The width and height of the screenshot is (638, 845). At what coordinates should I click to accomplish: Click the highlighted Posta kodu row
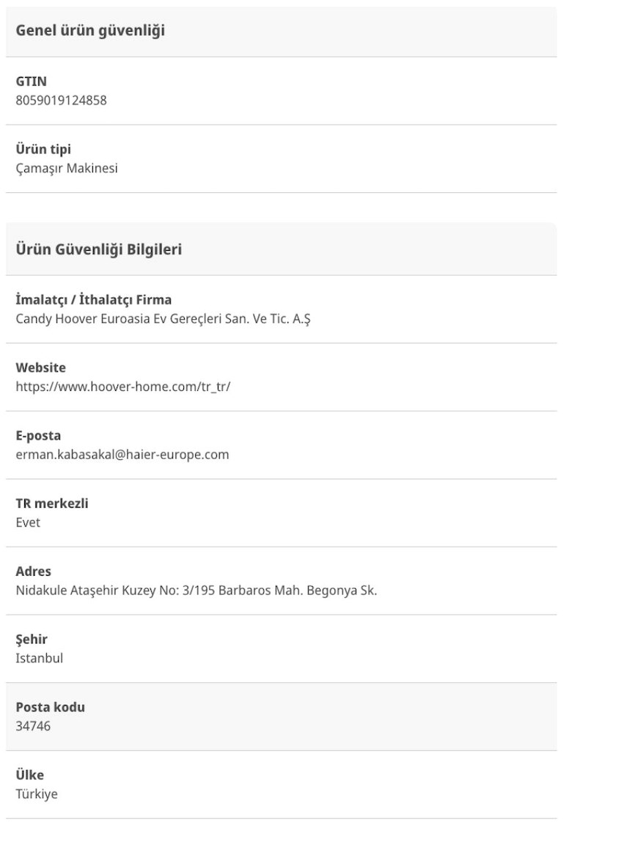[282, 717]
